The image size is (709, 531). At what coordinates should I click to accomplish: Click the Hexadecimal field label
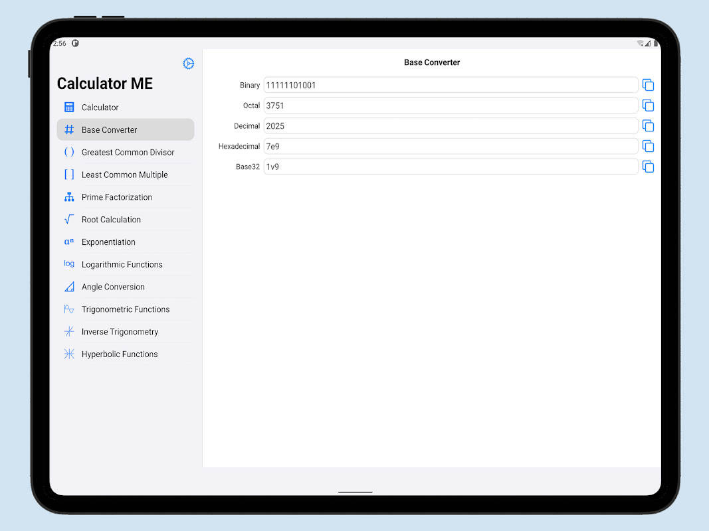[x=239, y=146]
